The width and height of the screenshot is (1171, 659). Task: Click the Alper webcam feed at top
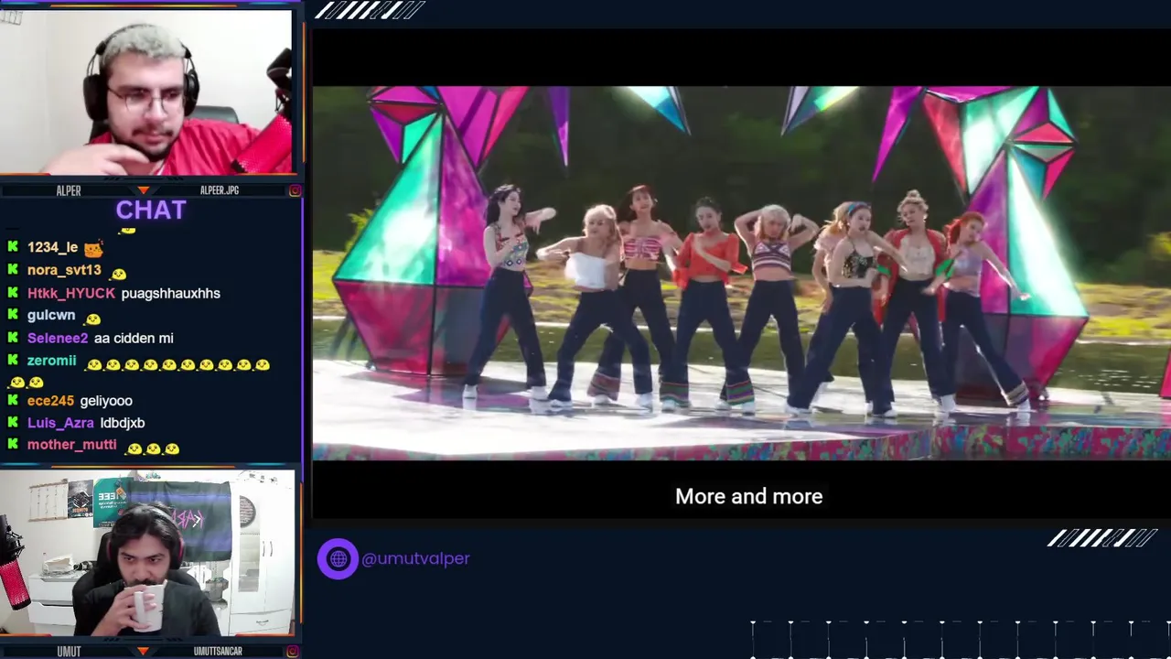click(x=146, y=92)
